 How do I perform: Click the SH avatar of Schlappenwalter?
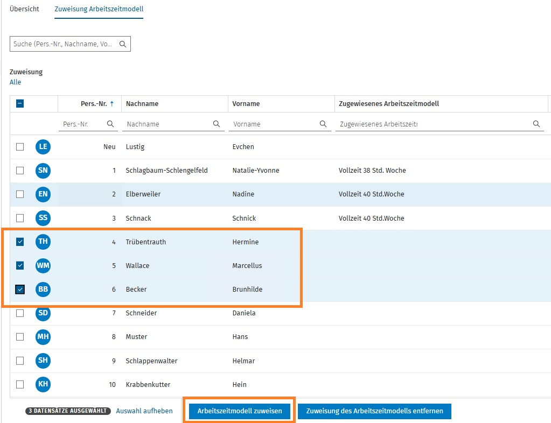tap(43, 361)
